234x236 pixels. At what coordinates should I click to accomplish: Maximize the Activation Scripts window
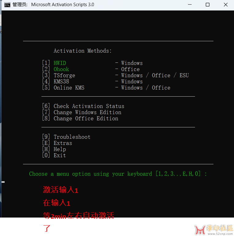coord(208,5)
